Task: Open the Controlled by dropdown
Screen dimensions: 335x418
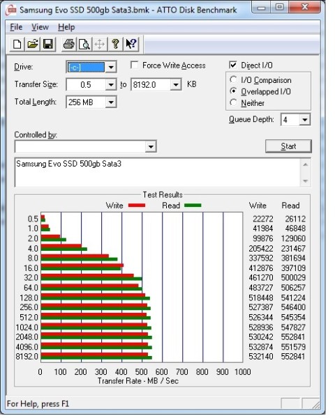Action: point(151,146)
